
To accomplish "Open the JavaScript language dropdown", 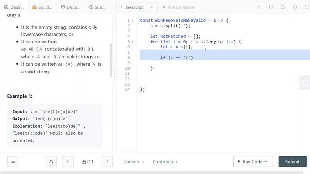I will point(137,7).
